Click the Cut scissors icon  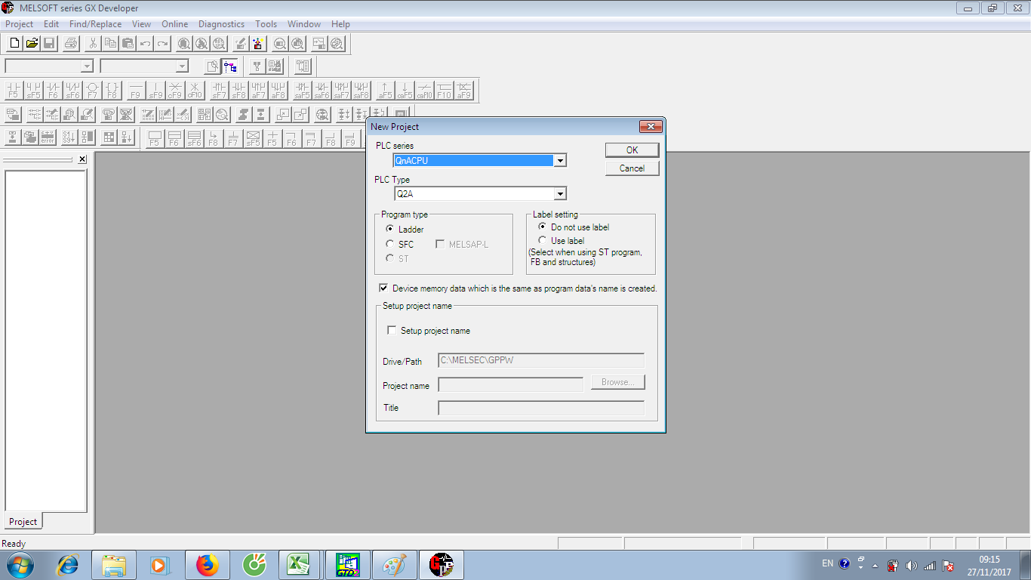[x=93, y=44]
